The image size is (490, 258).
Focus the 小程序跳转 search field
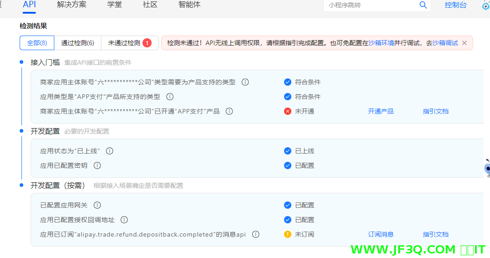click(372, 5)
